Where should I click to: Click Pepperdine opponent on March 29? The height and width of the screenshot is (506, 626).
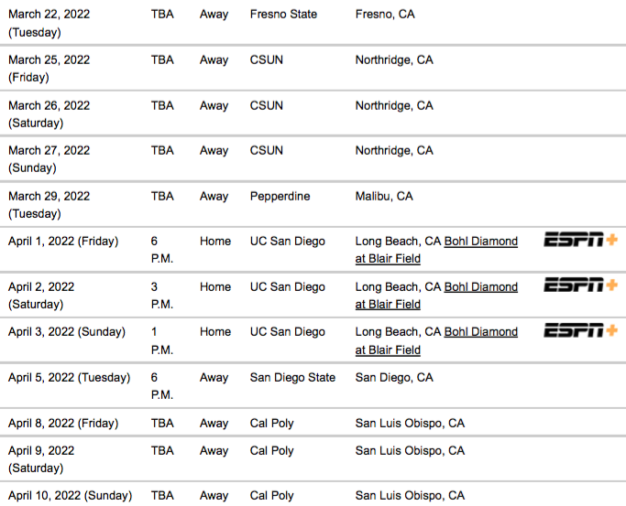(x=280, y=196)
